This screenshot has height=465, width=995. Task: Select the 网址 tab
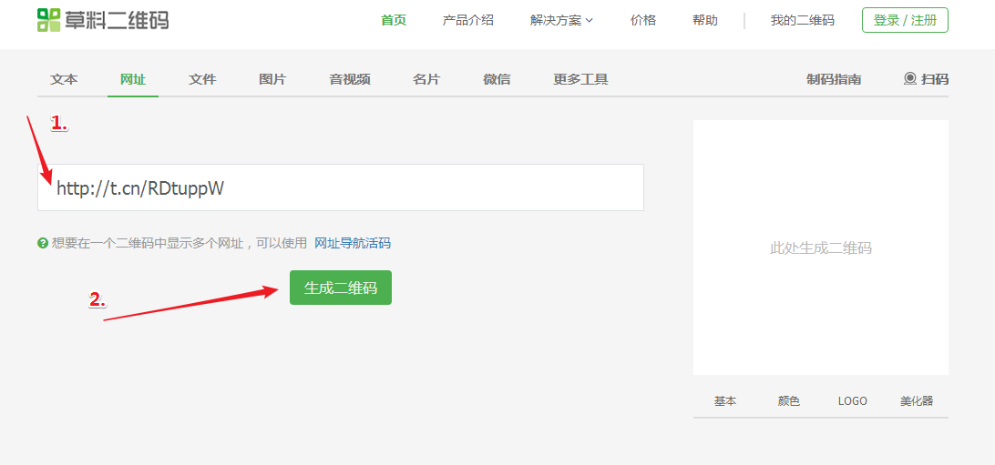pos(133,80)
